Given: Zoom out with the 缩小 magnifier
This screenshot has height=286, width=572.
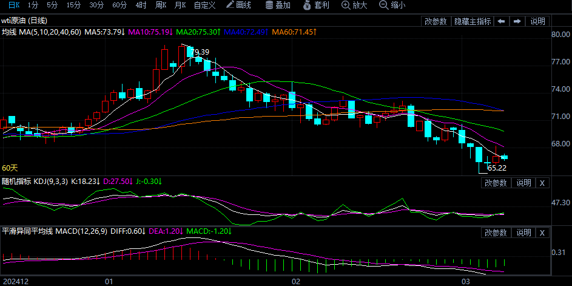Looking at the screenshot, I should pyautogui.click(x=392, y=5).
